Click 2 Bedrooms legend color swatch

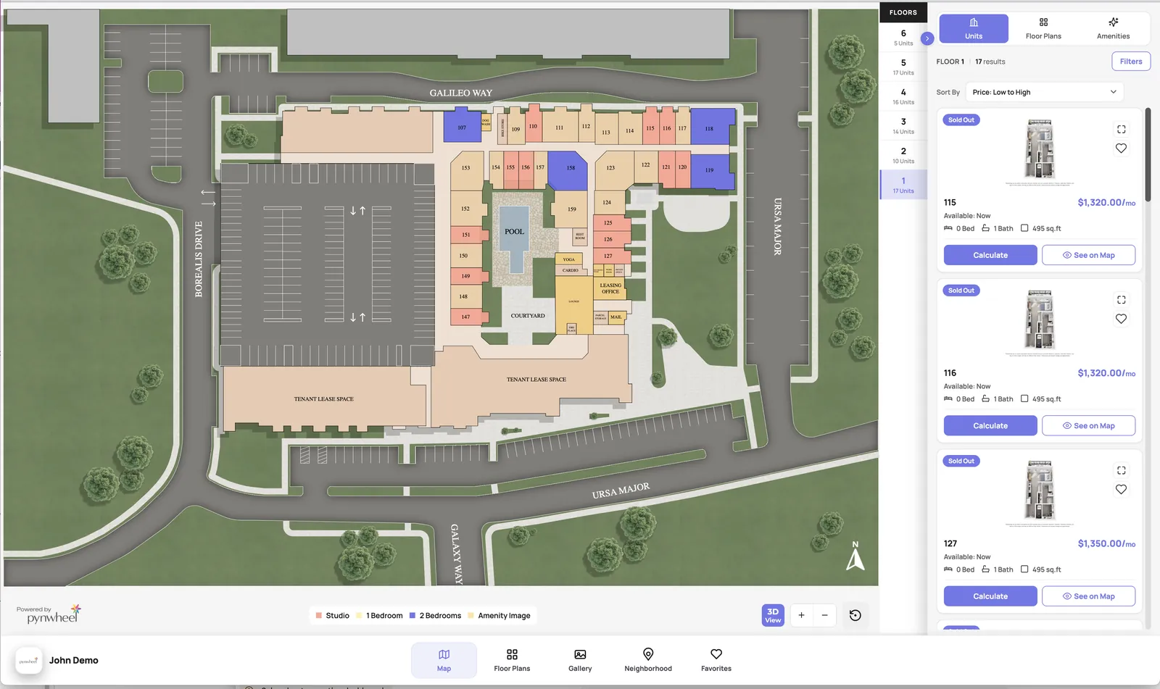413,616
